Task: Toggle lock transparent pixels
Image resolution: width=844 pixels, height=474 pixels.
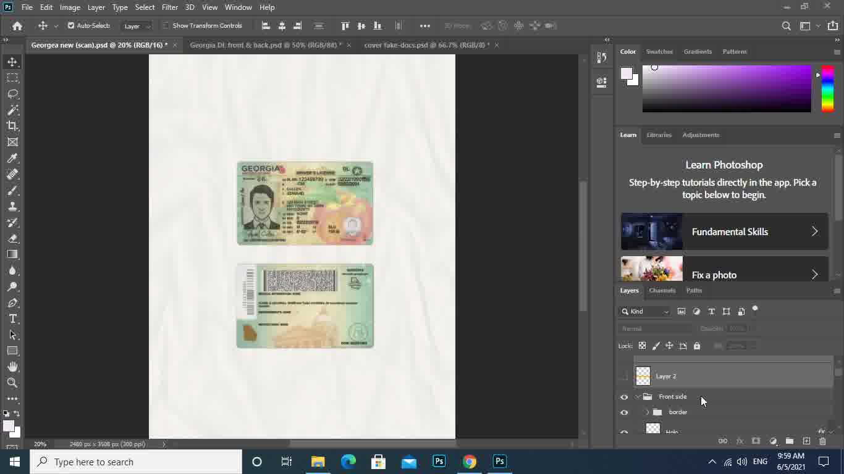Action: [643, 346]
